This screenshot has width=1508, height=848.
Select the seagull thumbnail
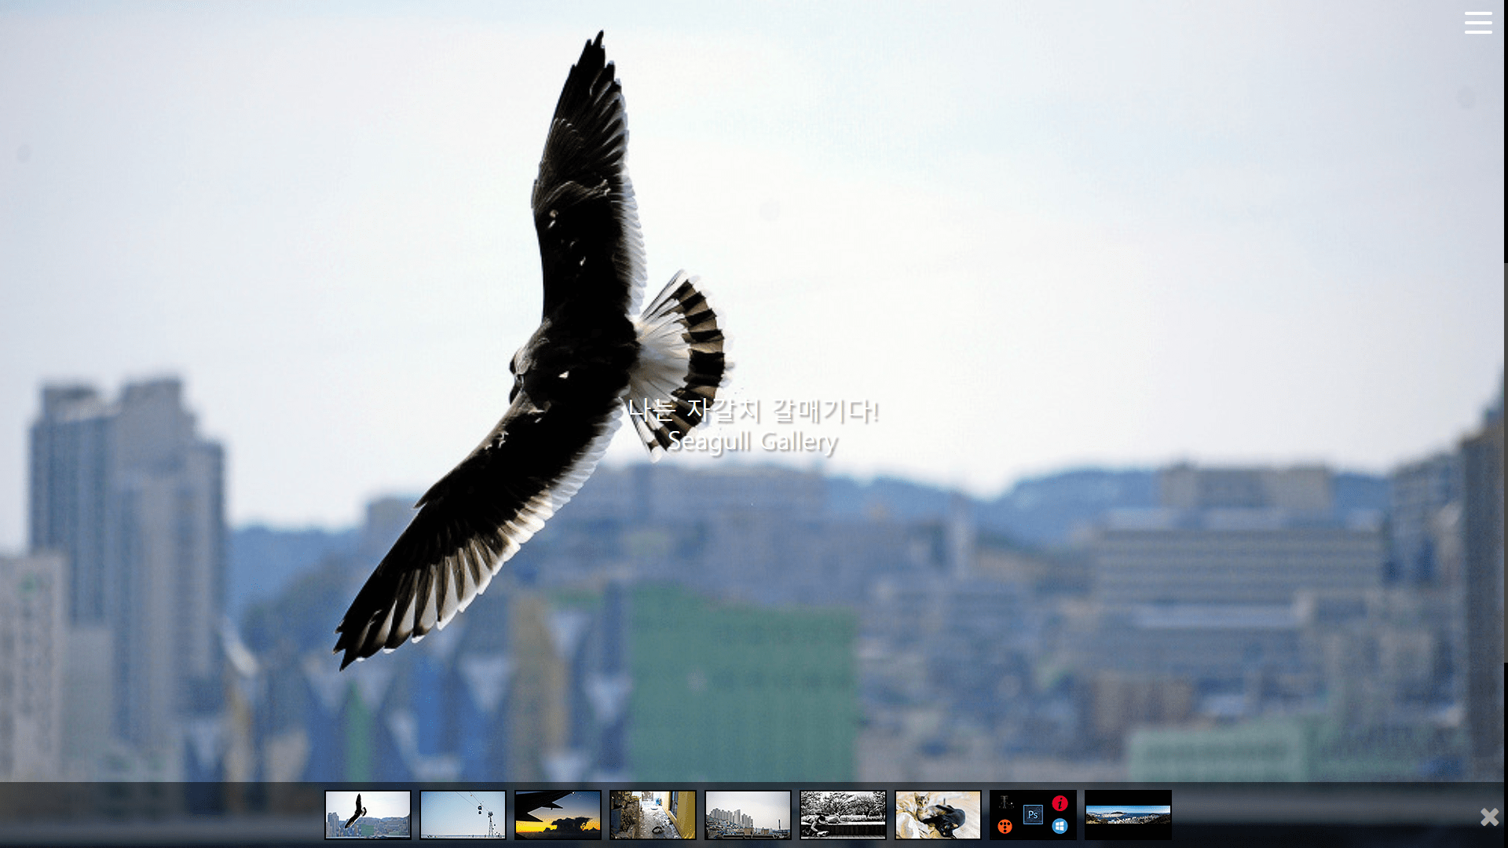(368, 815)
